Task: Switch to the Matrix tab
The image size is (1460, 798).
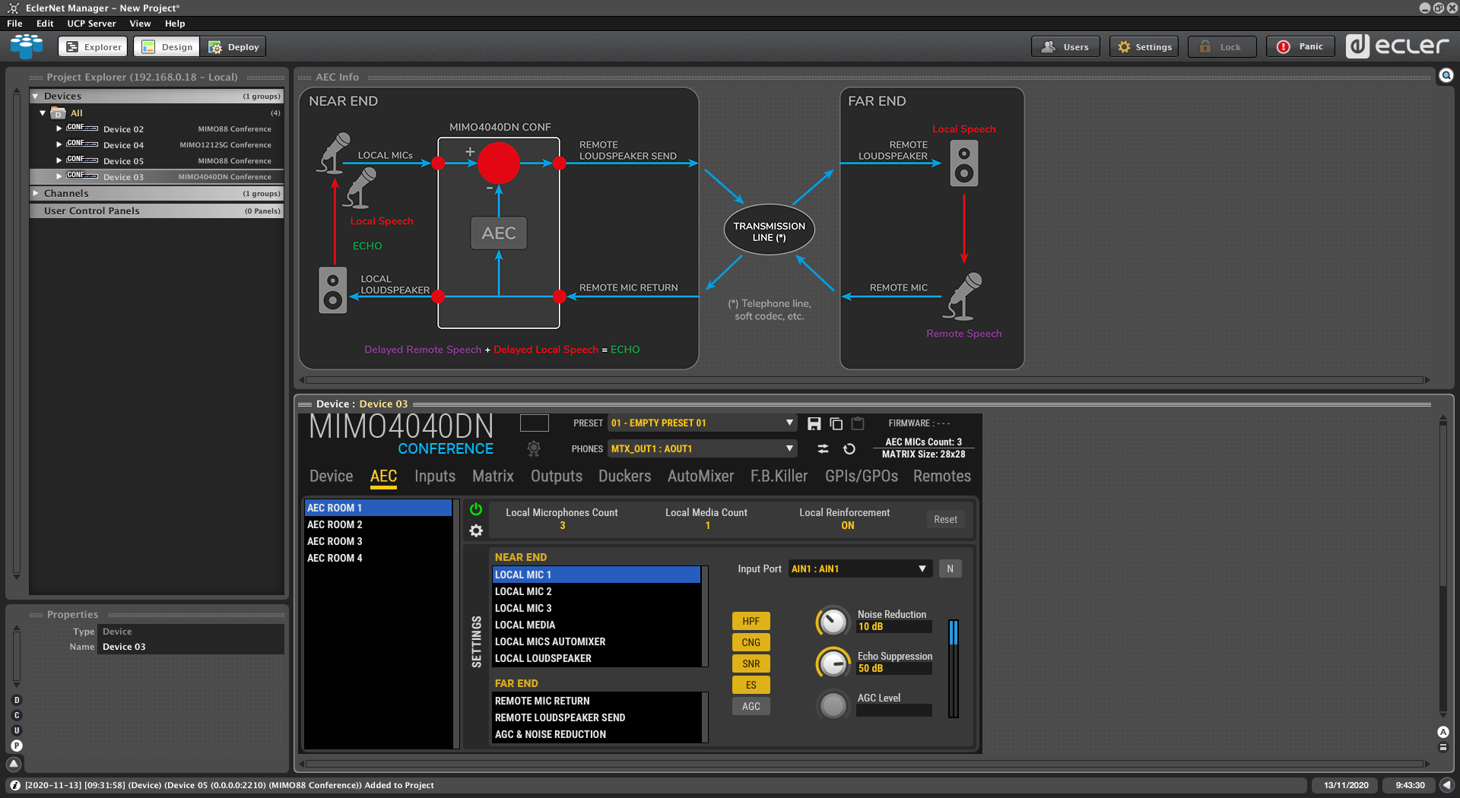Action: [x=493, y=477]
